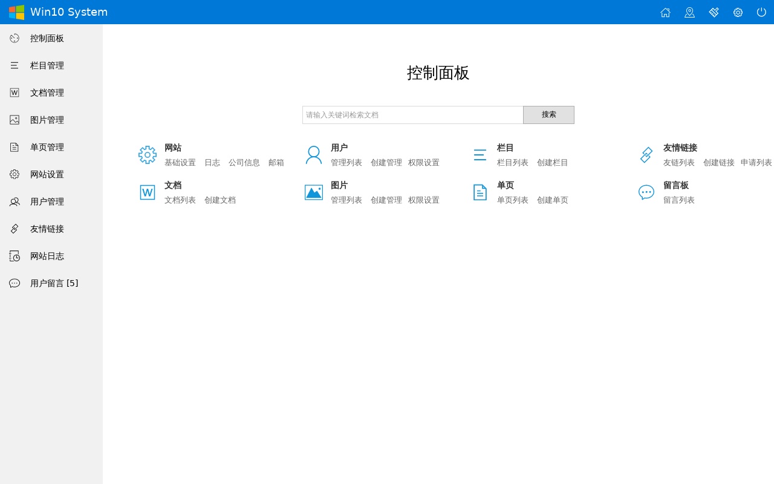Click the 用户留言 sidebar chat bubble icon
The image size is (774, 484).
tap(15, 283)
